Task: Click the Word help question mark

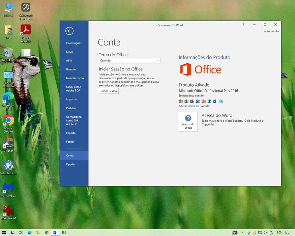Action: coord(244,25)
